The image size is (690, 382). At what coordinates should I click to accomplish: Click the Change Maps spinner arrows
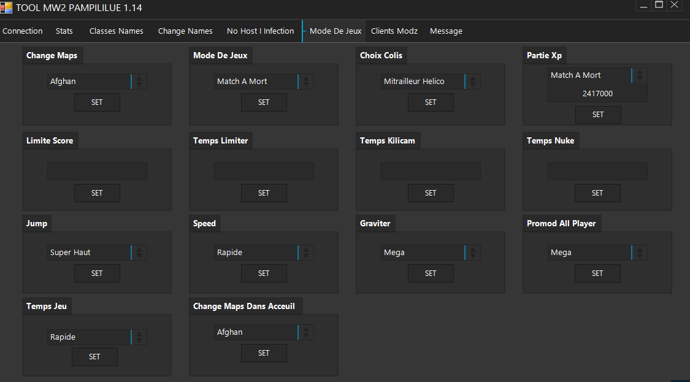[139, 82]
